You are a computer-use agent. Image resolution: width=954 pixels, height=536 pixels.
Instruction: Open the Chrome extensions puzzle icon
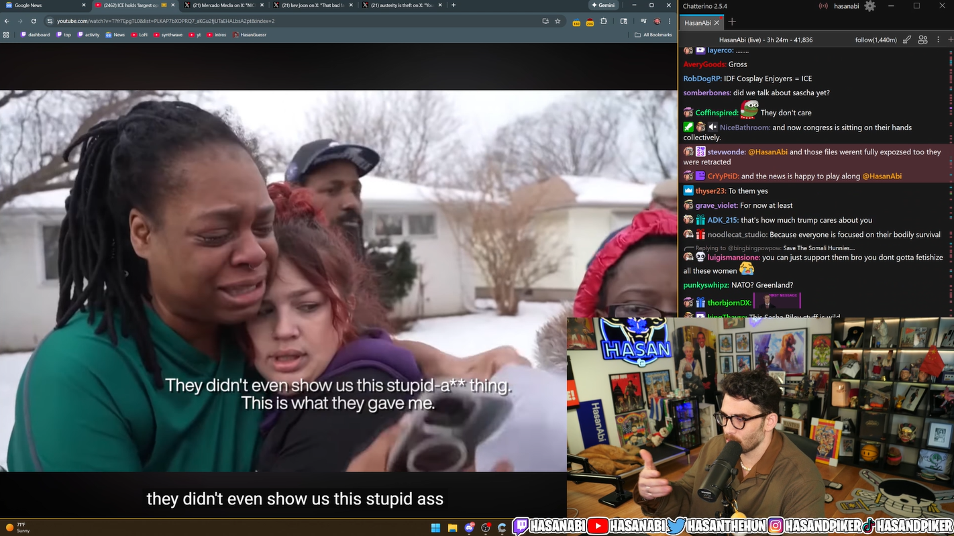pyautogui.click(x=604, y=21)
